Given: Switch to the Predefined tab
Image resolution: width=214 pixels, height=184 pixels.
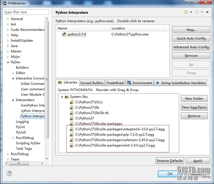Looking at the screenshot, I should coord(115,83).
